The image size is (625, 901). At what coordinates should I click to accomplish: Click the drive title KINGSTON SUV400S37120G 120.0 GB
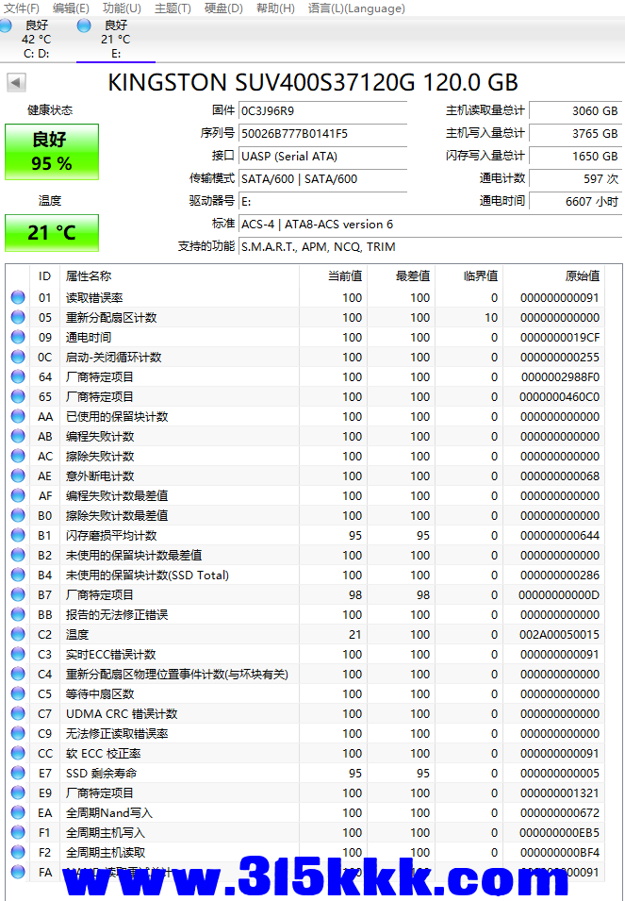coord(313,82)
